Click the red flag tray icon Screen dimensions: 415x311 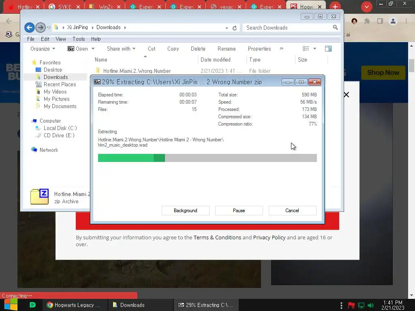click(x=351, y=305)
